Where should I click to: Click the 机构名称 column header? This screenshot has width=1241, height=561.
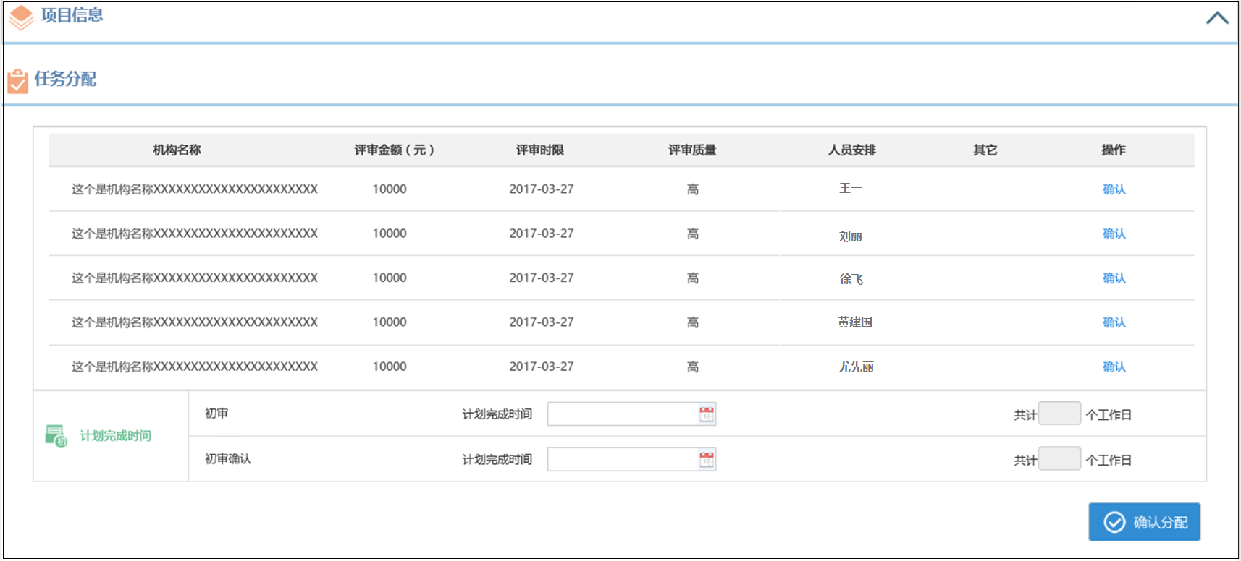(177, 150)
